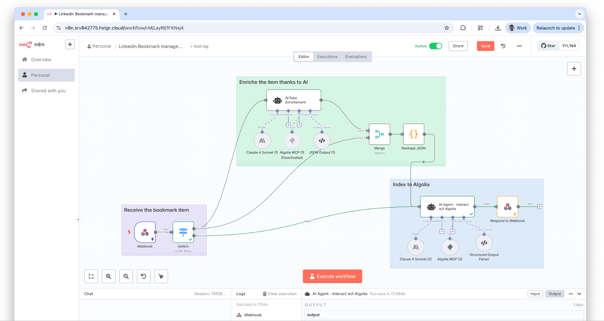The height and width of the screenshot is (321, 604).
Task: Show the Output view in logs panel
Action: (x=555, y=294)
